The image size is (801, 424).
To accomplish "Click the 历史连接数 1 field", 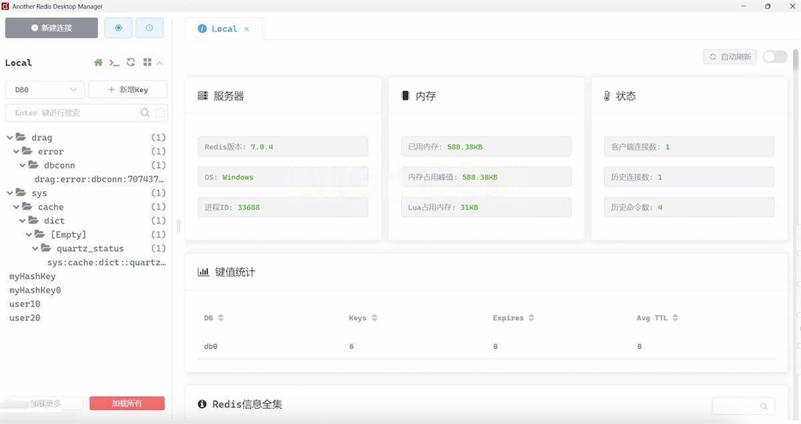I will click(690, 177).
